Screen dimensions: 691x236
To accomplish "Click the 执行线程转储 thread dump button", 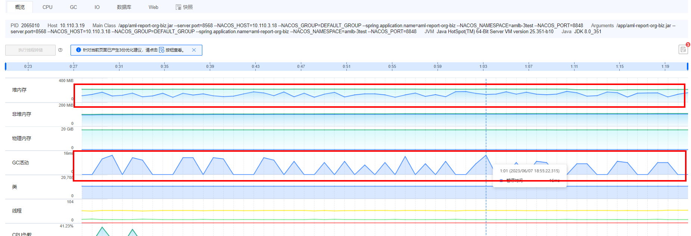I will click(x=30, y=50).
